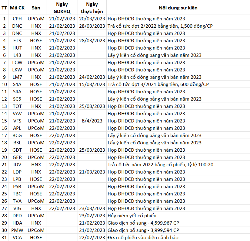Select the 'Nội dung sự kiện' header
The image size is (250, 241).
(178, 8)
